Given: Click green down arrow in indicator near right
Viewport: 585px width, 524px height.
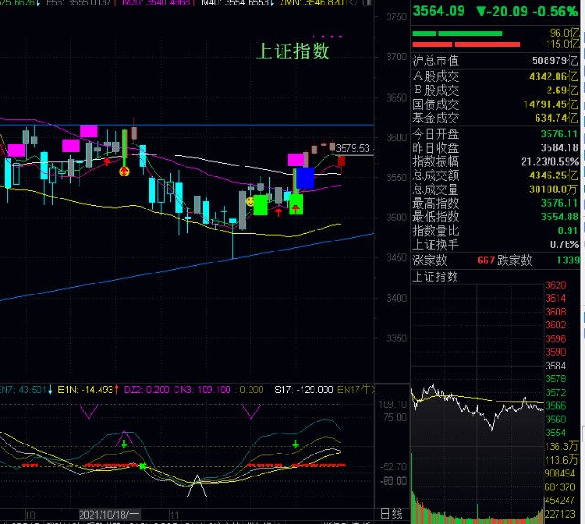Looking at the screenshot, I should tap(296, 444).
